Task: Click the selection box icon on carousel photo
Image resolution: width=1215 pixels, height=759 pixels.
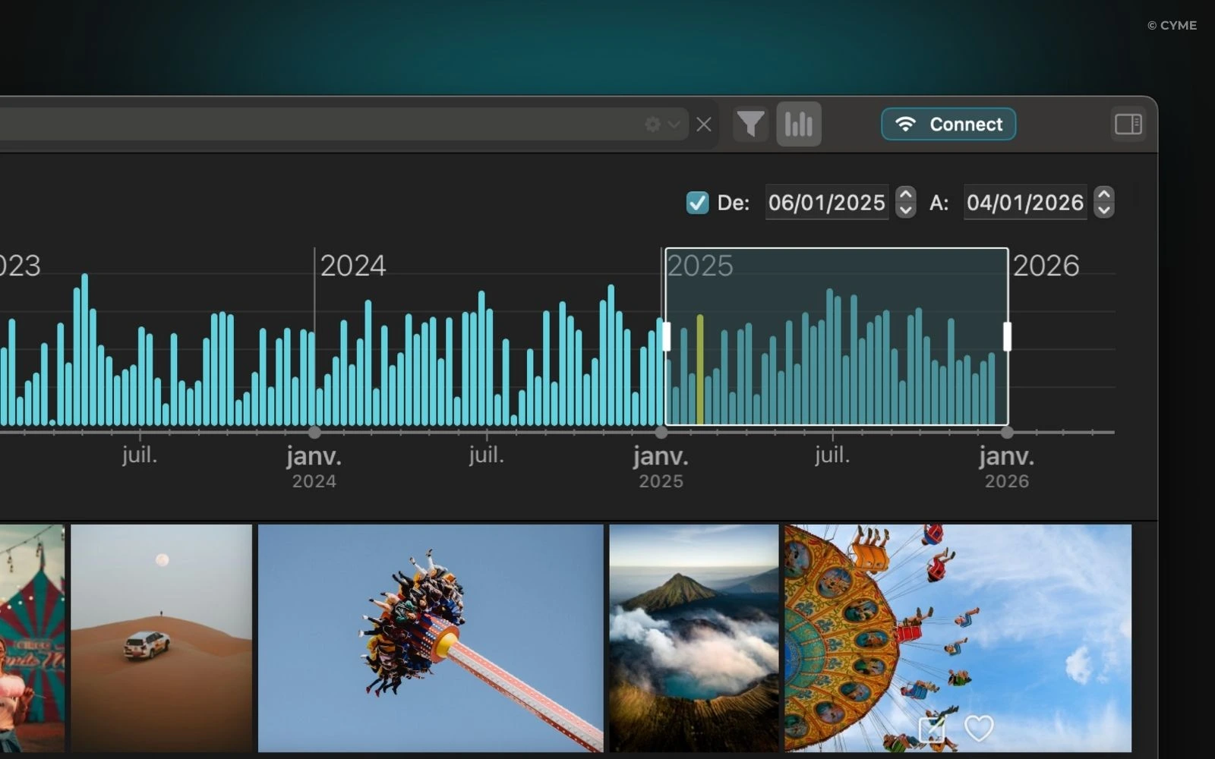Action: [931, 729]
